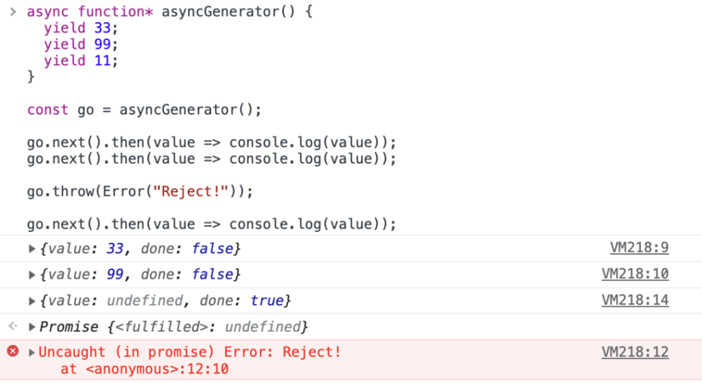Click the 'yield 33;' statement
The image size is (702, 383).
click(x=81, y=28)
